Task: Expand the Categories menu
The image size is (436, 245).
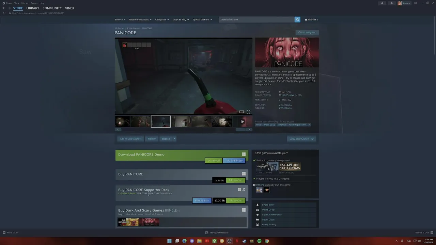Action: [162, 19]
